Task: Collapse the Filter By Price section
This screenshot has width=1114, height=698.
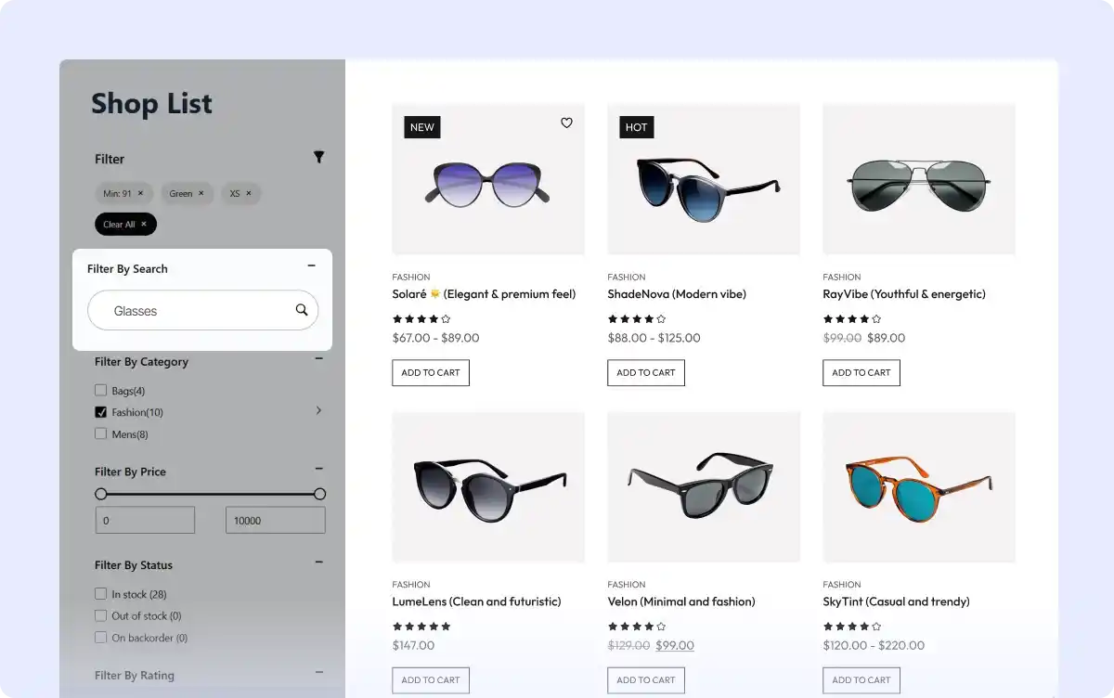Action: (x=318, y=470)
